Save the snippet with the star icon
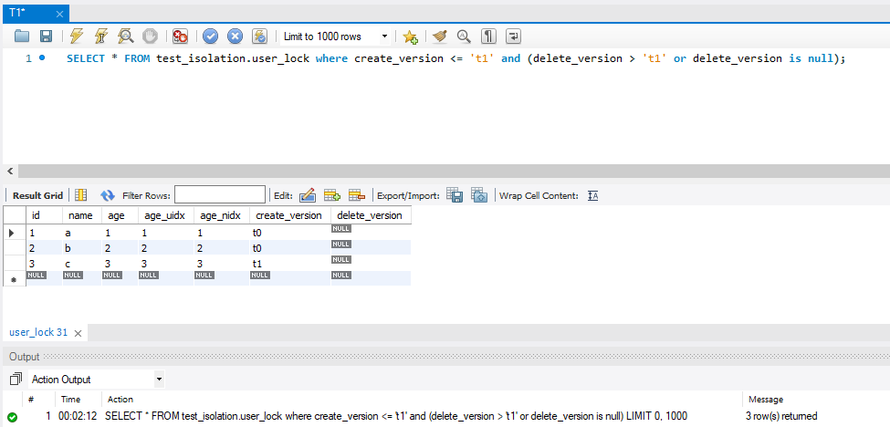 pyautogui.click(x=410, y=36)
